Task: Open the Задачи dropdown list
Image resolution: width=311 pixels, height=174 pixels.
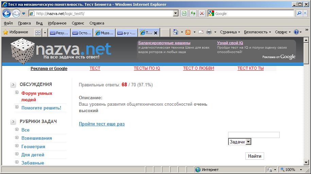Action: 248,142
